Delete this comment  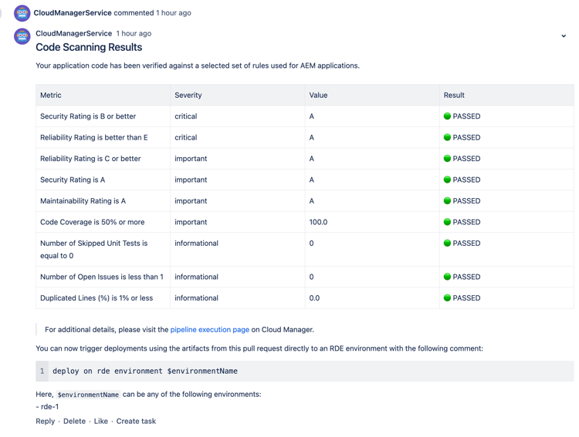pos(74,421)
